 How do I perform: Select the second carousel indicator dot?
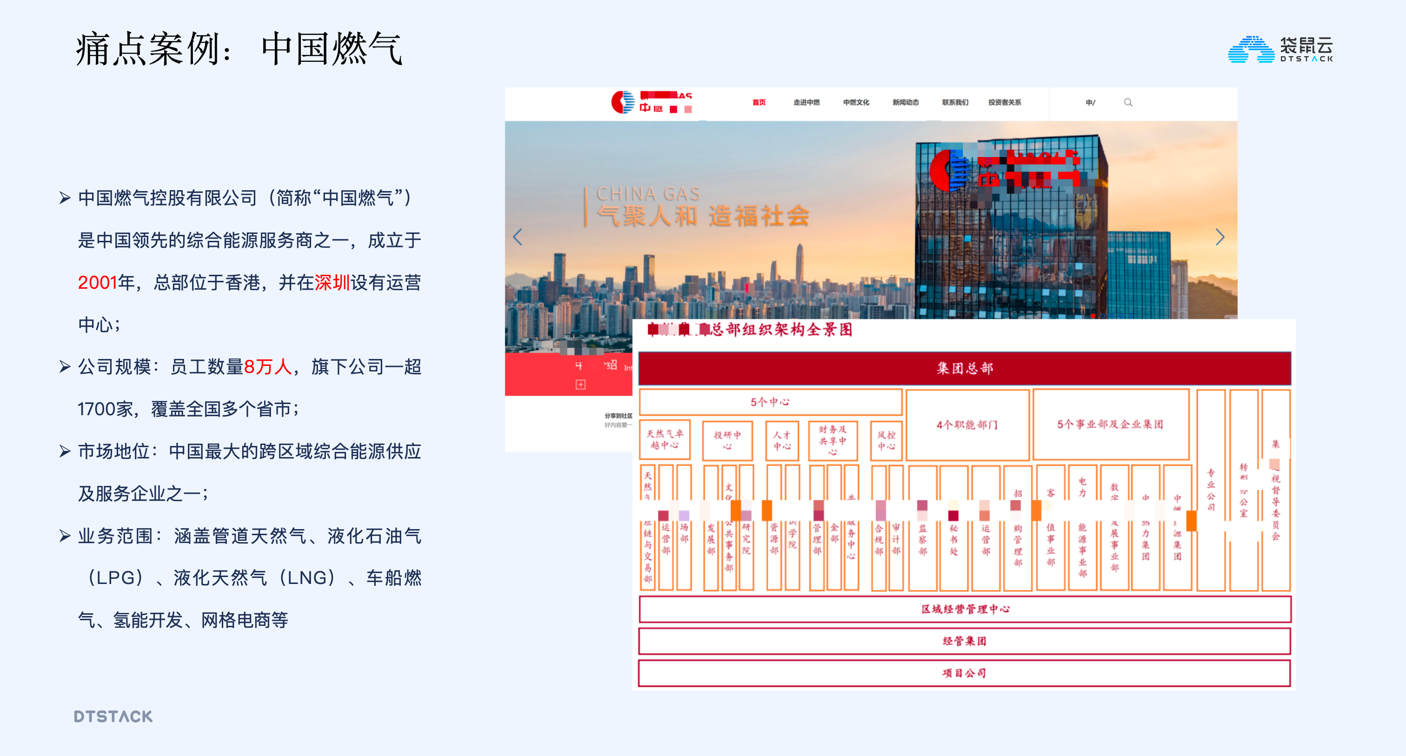click(1102, 316)
